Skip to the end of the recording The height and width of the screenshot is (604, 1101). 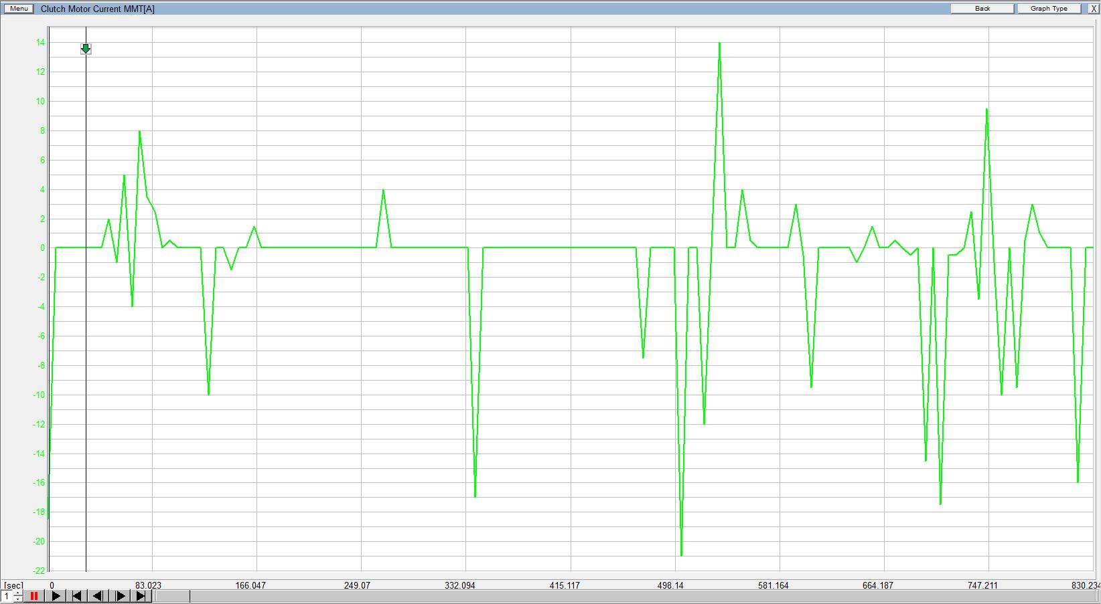coord(141,596)
